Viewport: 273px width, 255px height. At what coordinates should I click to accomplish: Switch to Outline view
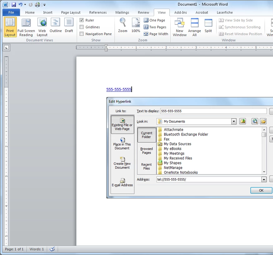pyautogui.click(x=56, y=25)
